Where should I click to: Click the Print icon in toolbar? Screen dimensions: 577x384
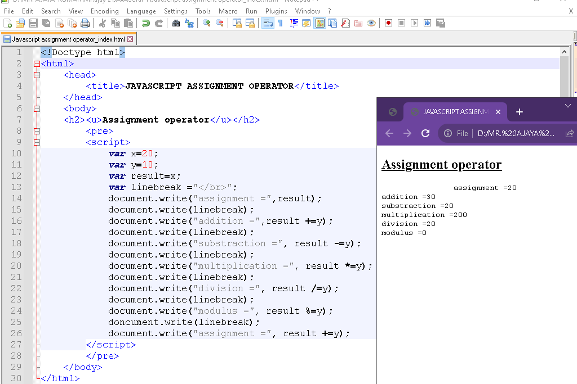pos(85,23)
